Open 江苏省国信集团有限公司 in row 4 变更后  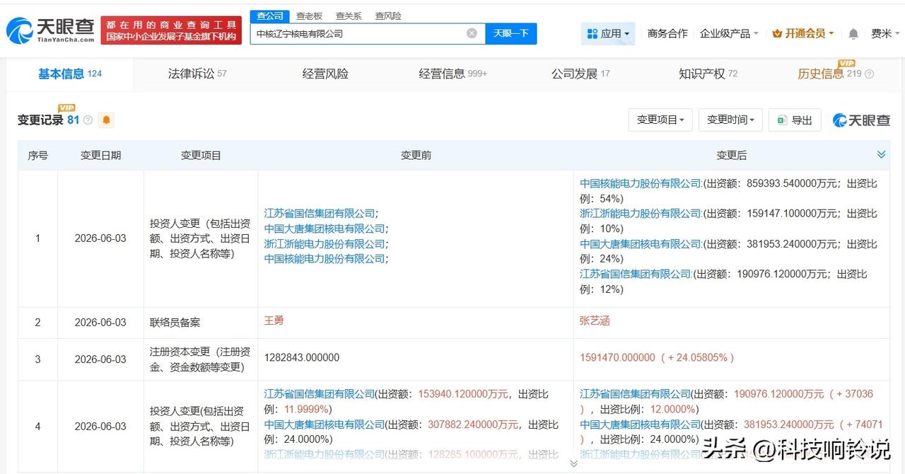(635, 394)
